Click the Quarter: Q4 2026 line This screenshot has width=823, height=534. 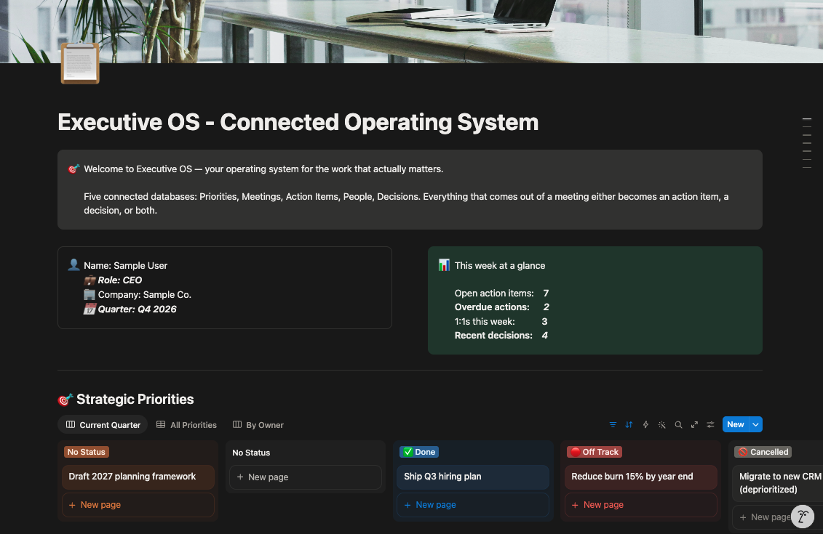(x=137, y=310)
